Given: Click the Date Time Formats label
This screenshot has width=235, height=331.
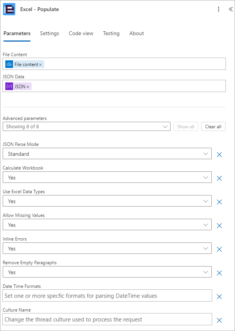Looking at the screenshot, I should pos(22,286).
